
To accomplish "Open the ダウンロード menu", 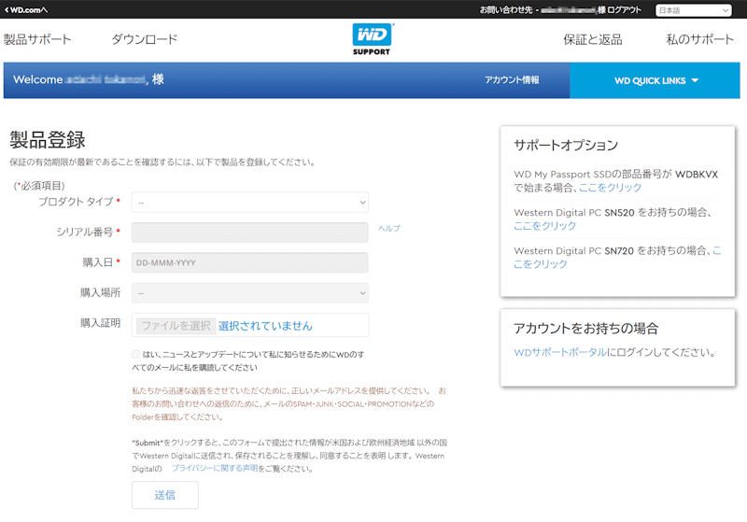I will click(145, 39).
